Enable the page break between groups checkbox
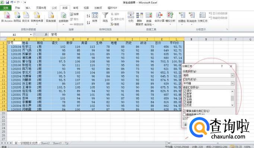The image size is (254, 148). click(184, 114)
